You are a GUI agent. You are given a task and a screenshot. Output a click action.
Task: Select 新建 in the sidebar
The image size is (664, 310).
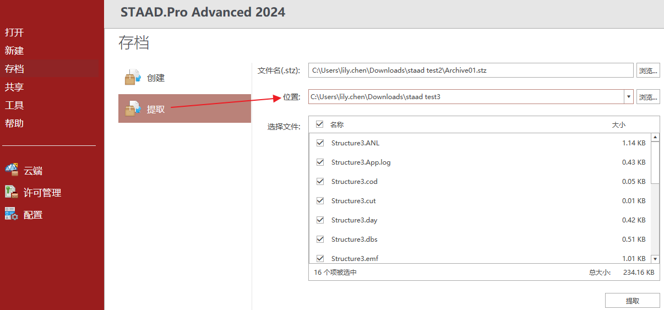pyautogui.click(x=14, y=51)
